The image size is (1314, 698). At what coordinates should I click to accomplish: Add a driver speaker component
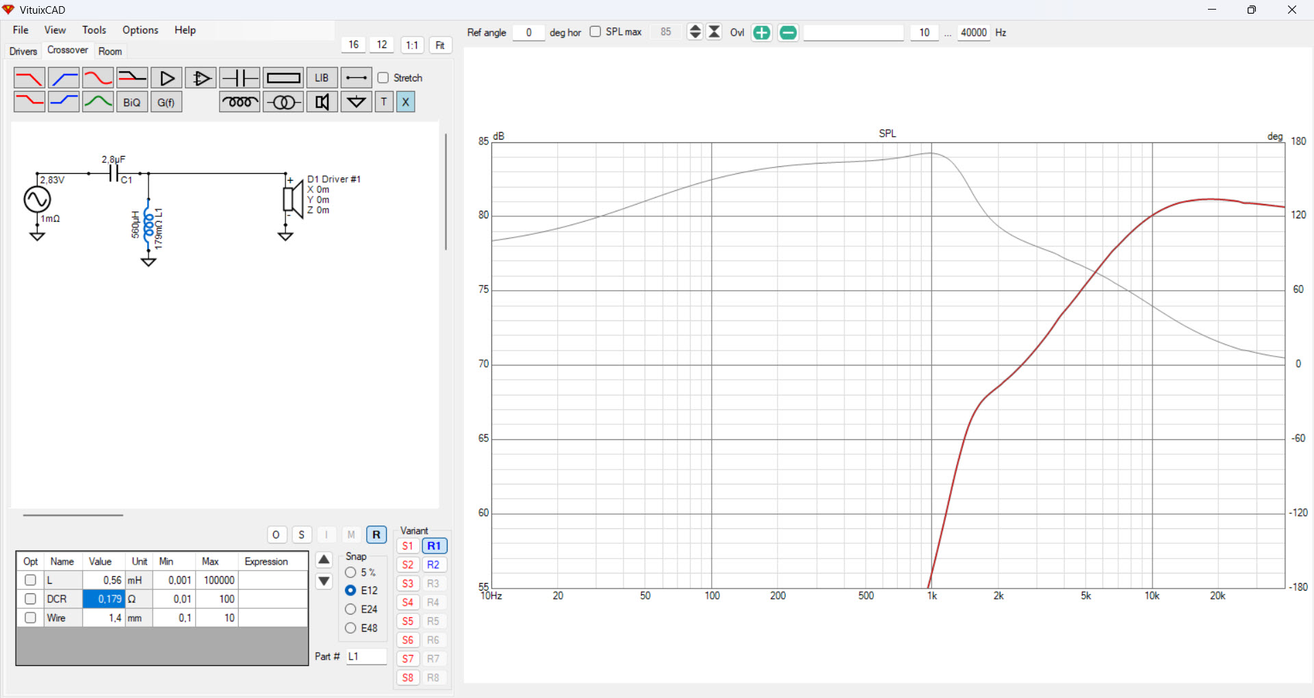(x=322, y=102)
